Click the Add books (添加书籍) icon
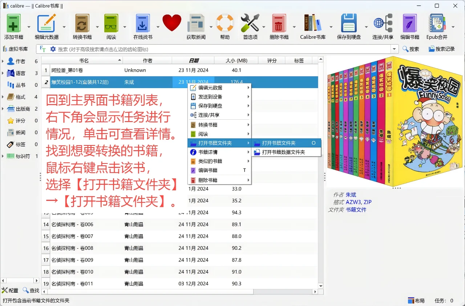 13,24
